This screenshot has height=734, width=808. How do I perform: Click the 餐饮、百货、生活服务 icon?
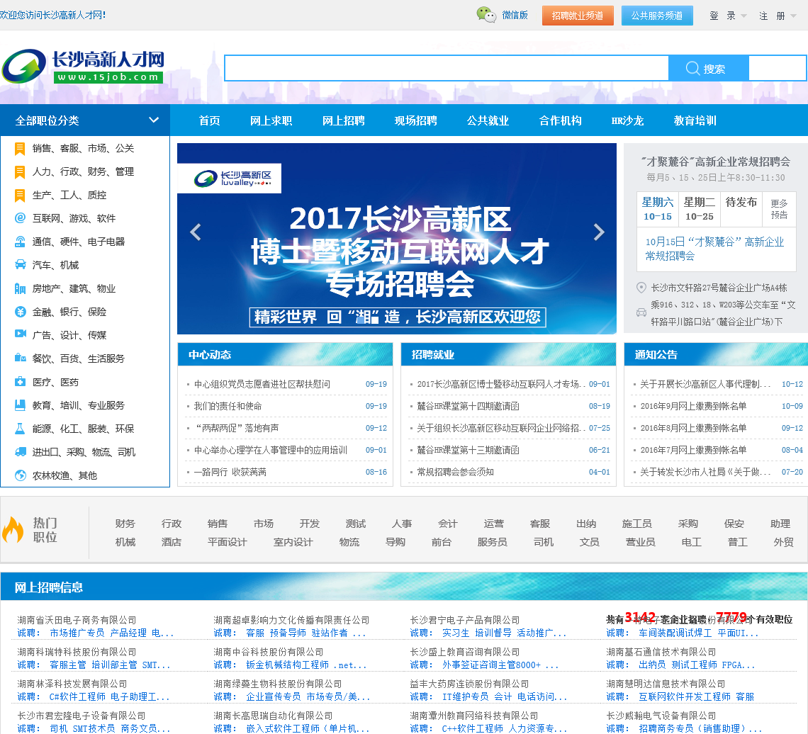click(20, 358)
